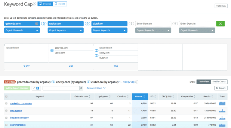Open the TUTORIAL button
This screenshot has height=128, width=231.
point(221,6)
